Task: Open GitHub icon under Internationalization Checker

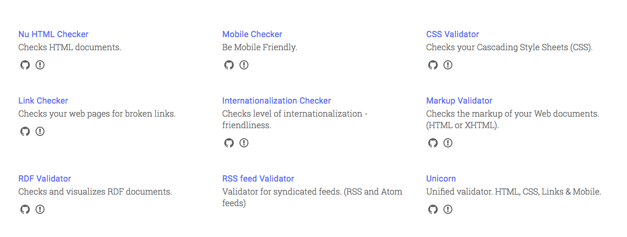Action: (229, 143)
